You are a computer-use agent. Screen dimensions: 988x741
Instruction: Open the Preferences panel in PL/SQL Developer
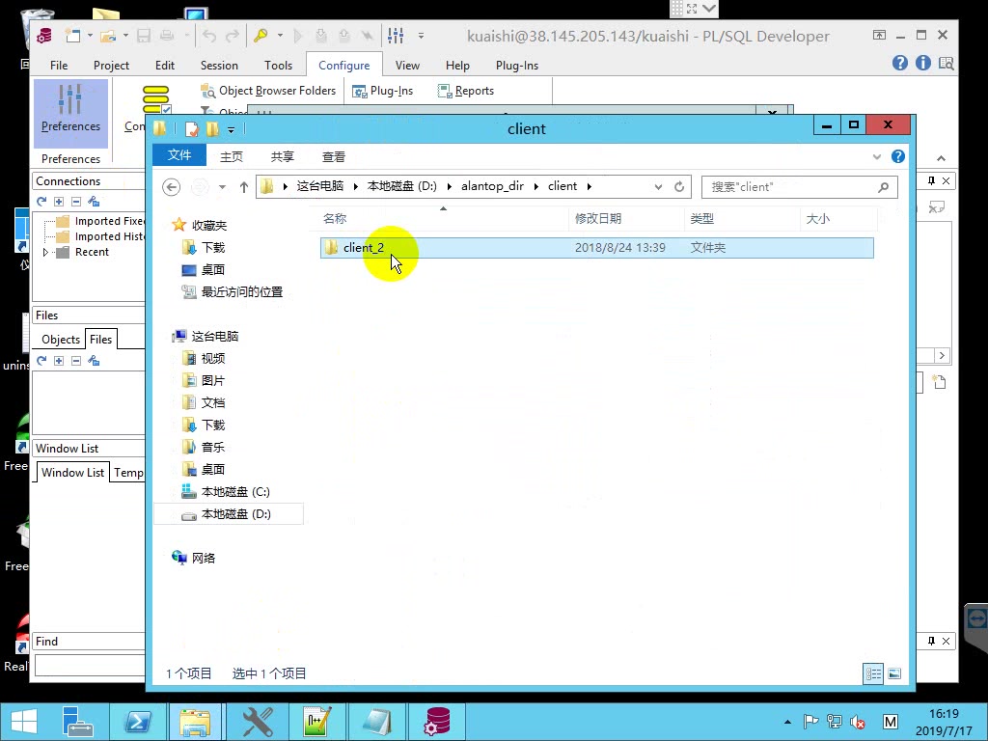click(70, 113)
